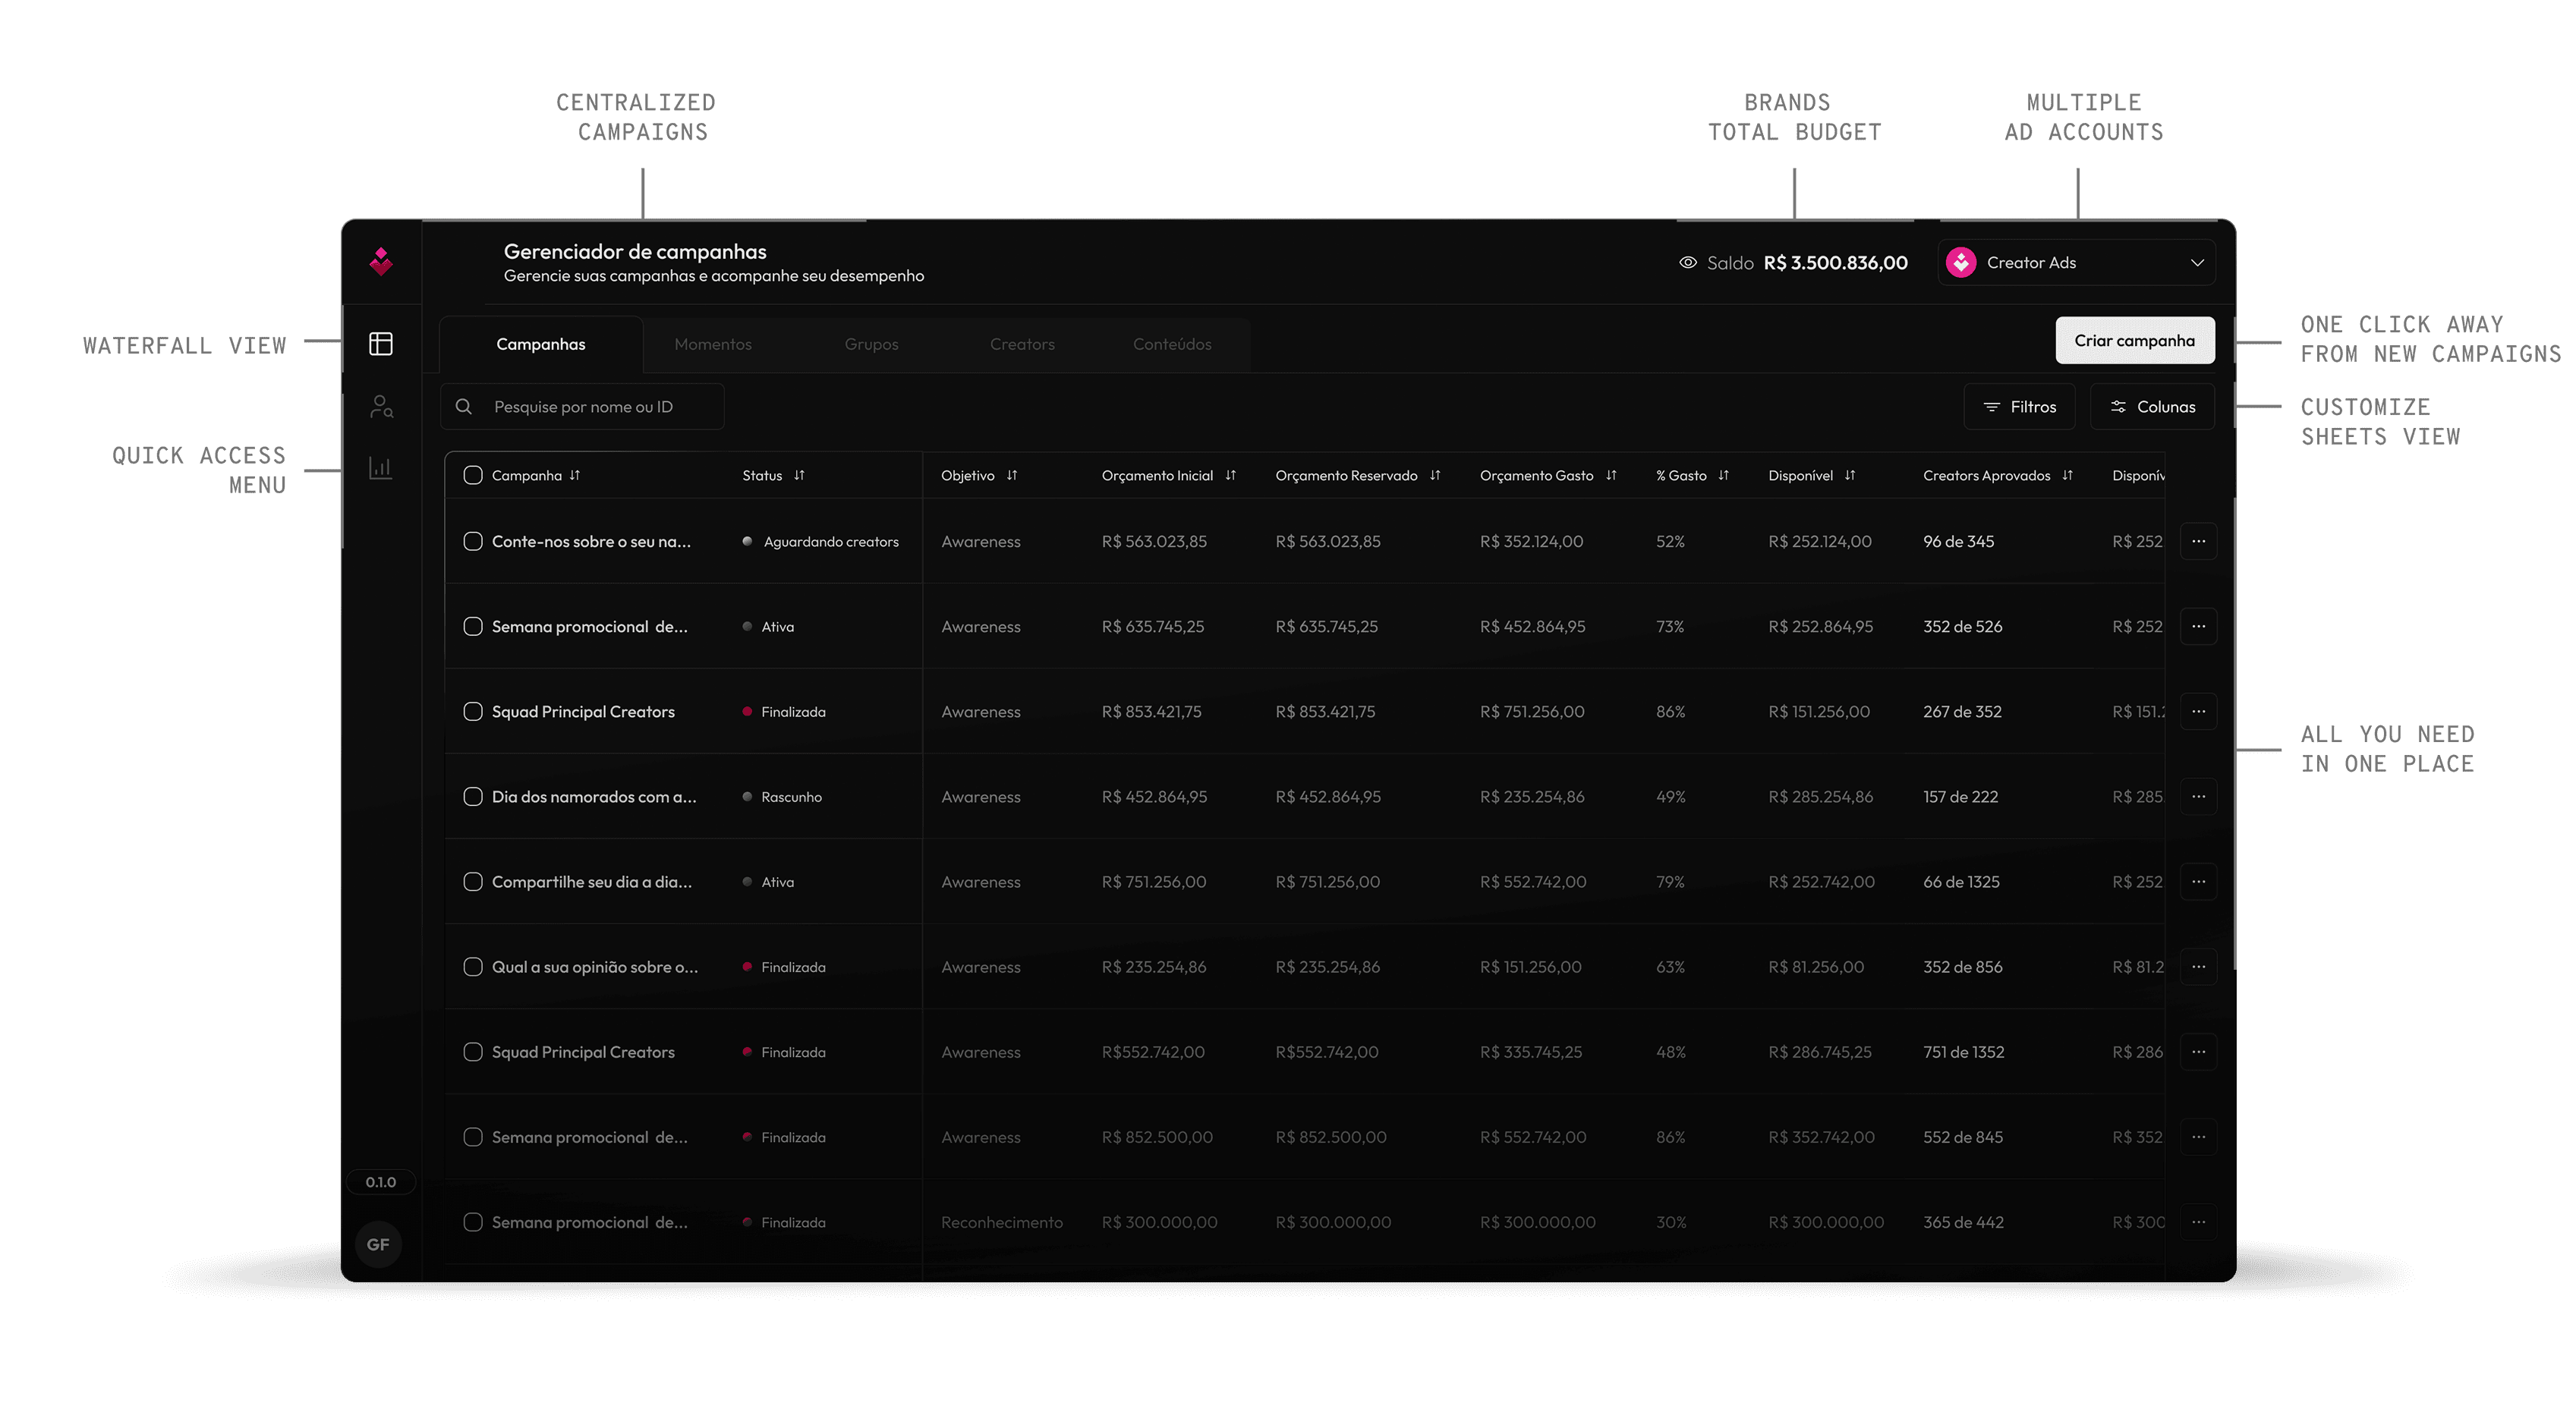Open more options for R$ 852.500,00 campaign row

pos(2199,1137)
